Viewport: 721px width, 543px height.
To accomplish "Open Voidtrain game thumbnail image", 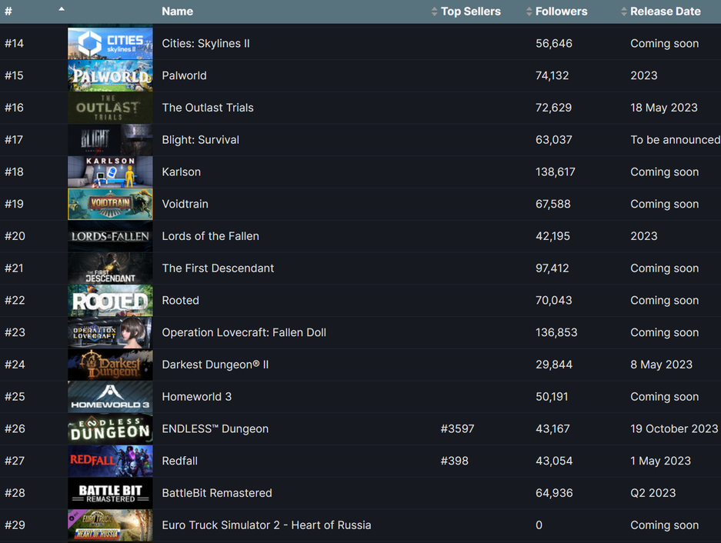I will 110,204.
